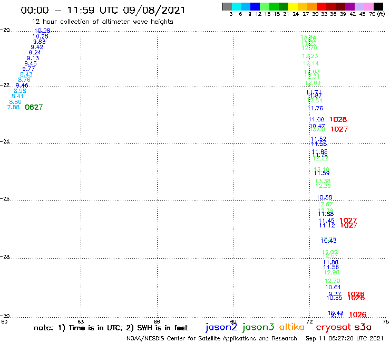
Task: Click the green time stamp 0627
Action: (x=34, y=107)
